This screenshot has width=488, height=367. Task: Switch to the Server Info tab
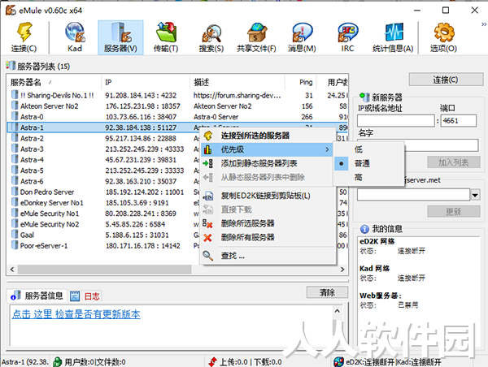point(37,296)
